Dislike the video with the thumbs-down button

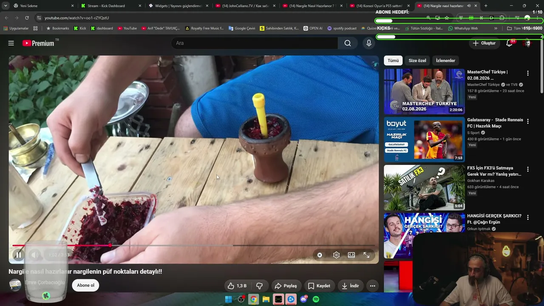click(259, 286)
